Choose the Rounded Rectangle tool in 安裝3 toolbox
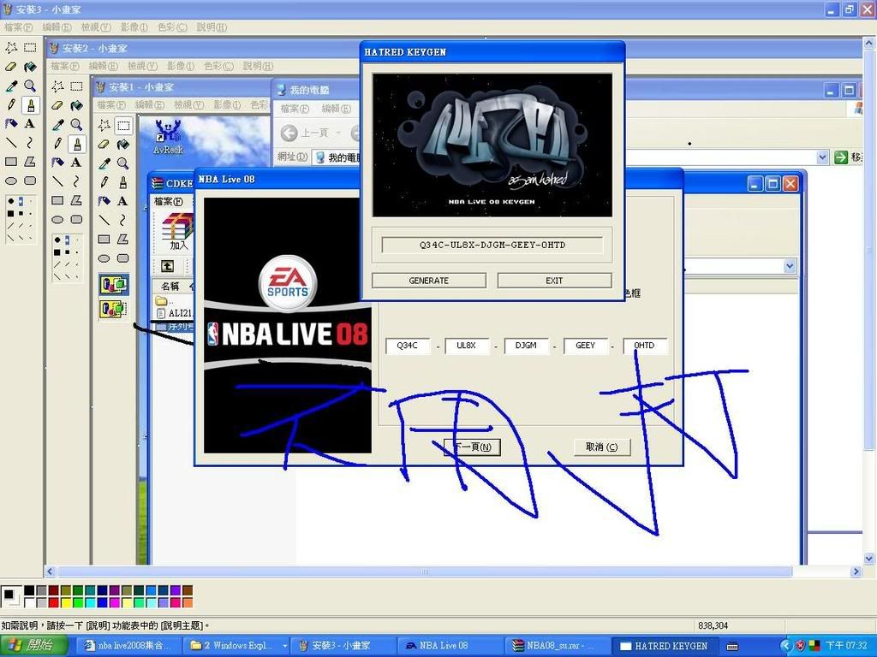 click(30, 181)
